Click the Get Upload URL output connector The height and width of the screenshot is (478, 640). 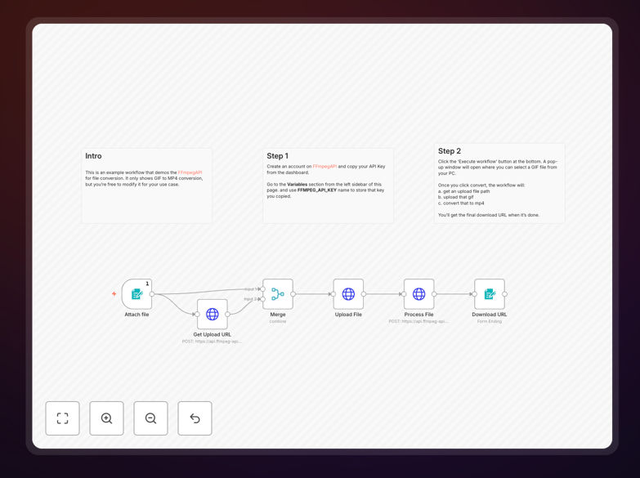[x=227, y=314]
